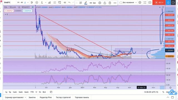Viewport: 178px width, 100px height.
Task: Open the indicators favorites dropdown arrow
Action: pyautogui.click(x=46, y=2)
